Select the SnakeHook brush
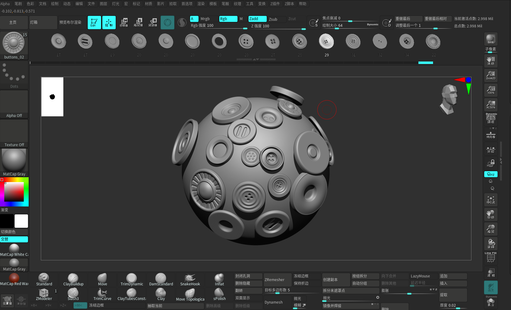This screenshot has width=511, height=310. [x=190, y=280]
